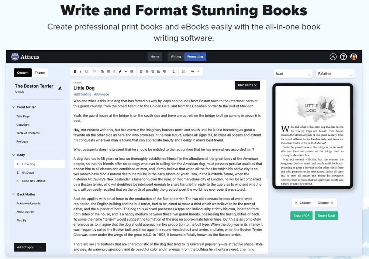This screenshot has height=259, width=369.
Task: Click the Add Subtitle link
Action: tap(83, 94)
